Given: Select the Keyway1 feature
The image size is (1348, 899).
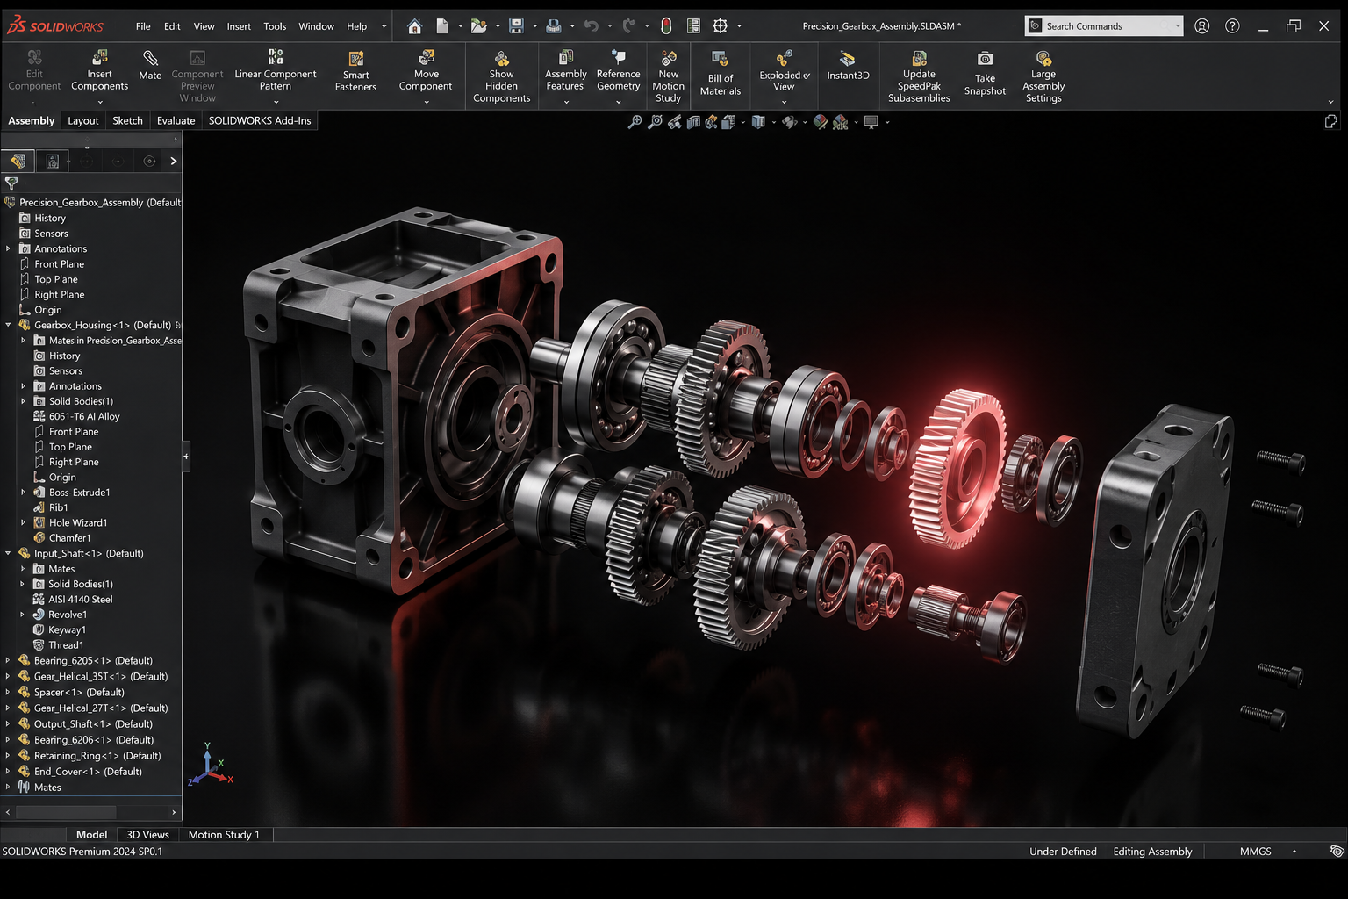Looking at the screenshot, I should (x=67, y=629).
